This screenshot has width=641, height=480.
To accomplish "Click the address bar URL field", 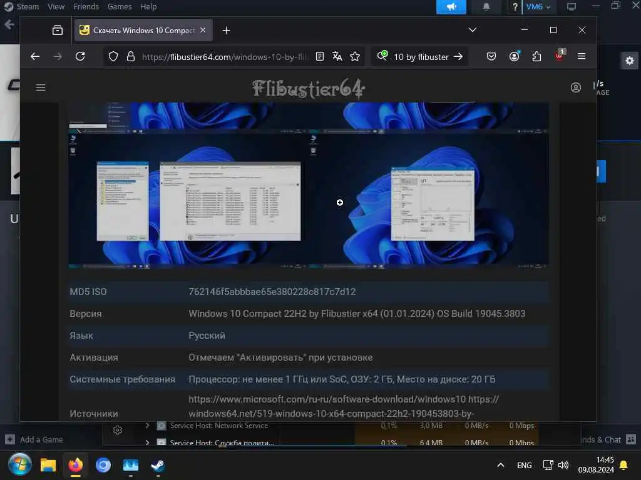I will [x=225, y=57].
